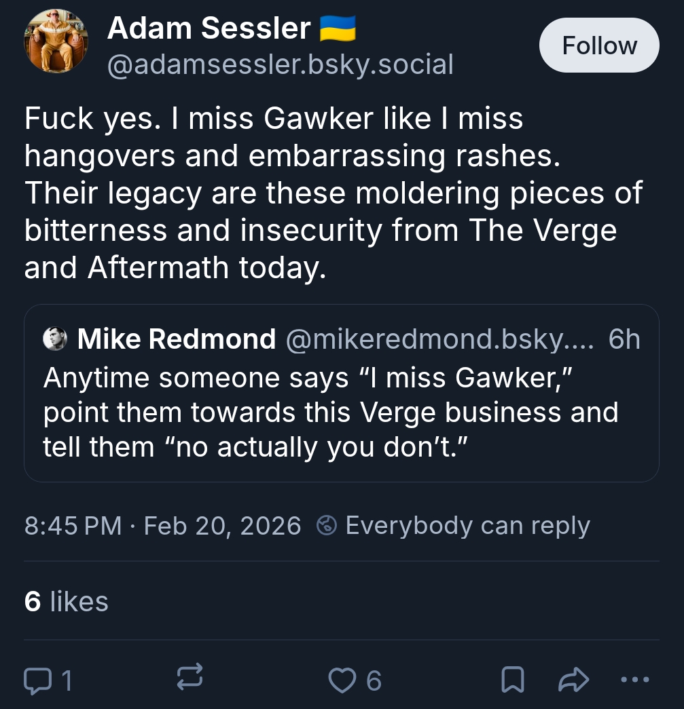Click the Ukraine flag emoji
The height and width of the screenshot is (709, 684).
(x=338, y=28)
